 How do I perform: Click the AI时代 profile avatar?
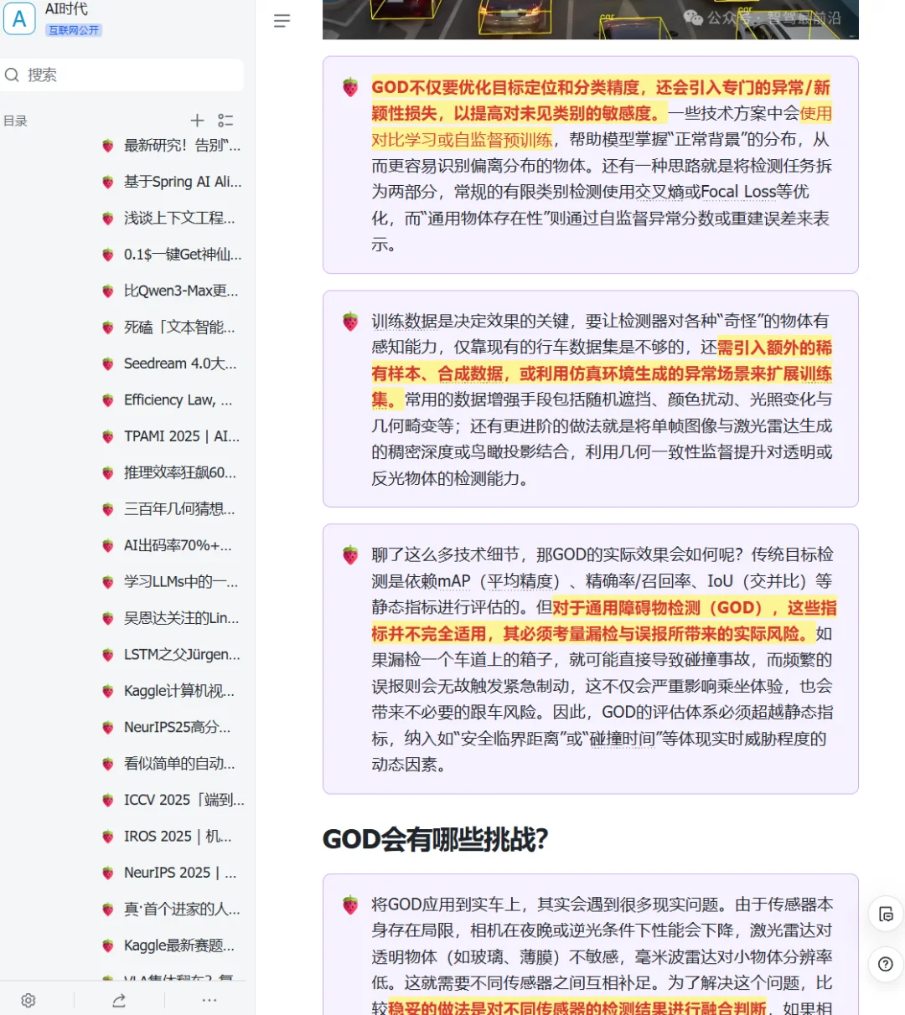19,19
